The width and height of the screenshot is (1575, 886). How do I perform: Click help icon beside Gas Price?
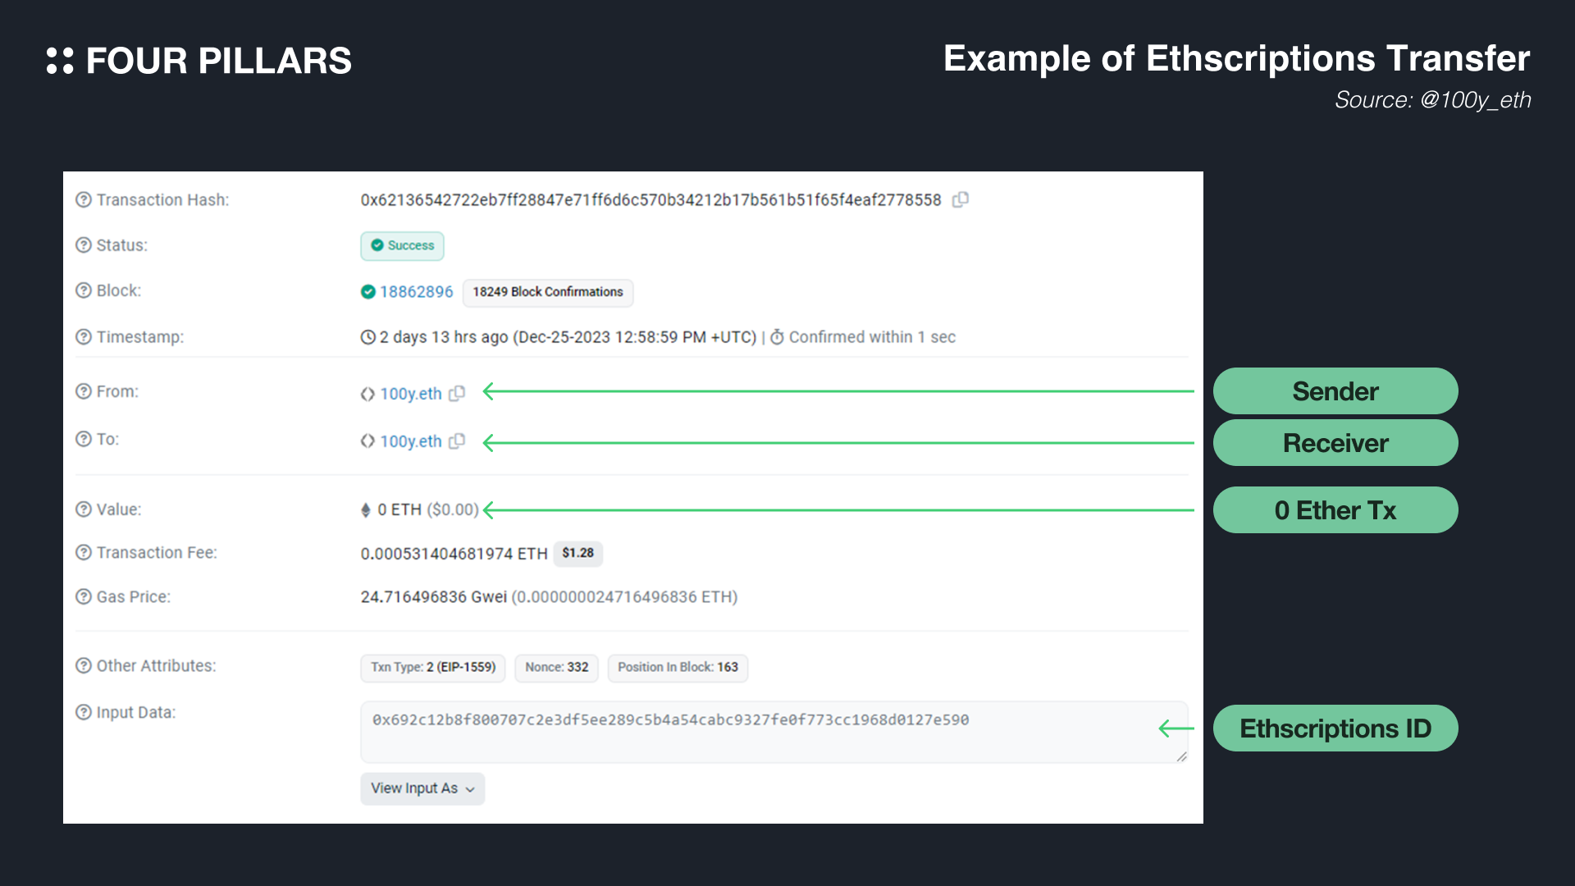[x=83, y=596]
